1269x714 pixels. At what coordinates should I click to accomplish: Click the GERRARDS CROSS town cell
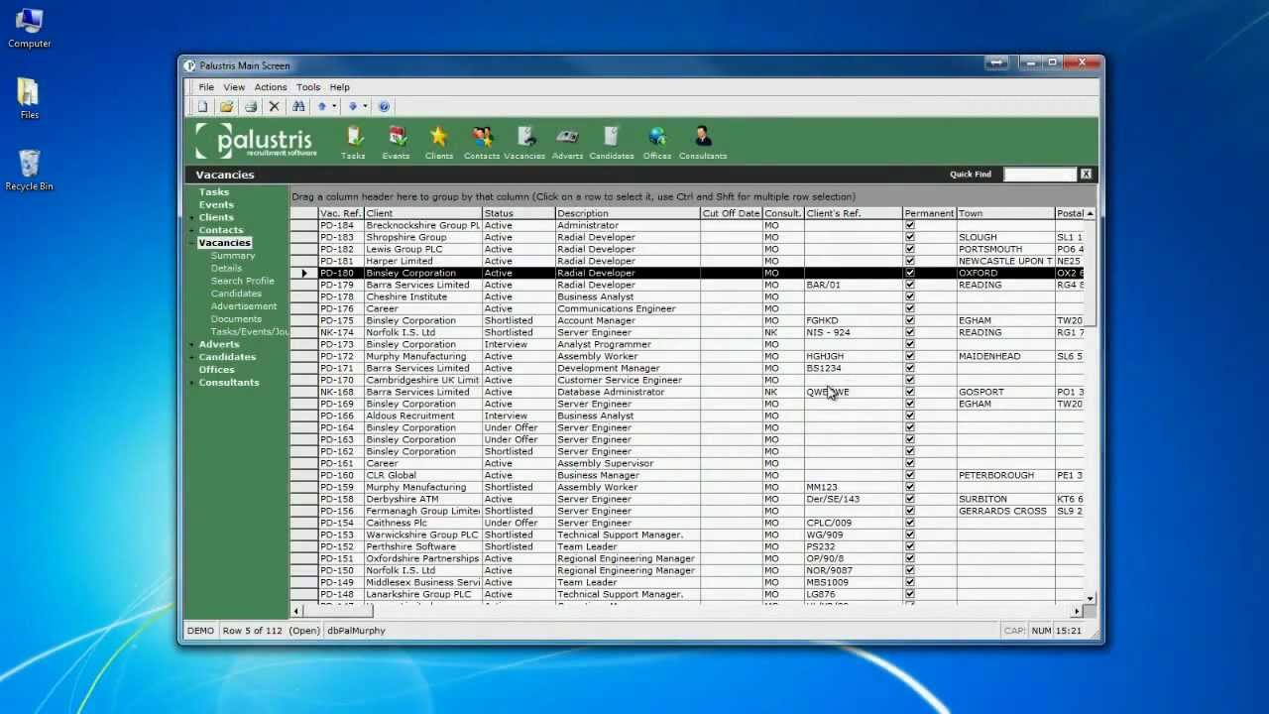click(x=1005, y=511)
